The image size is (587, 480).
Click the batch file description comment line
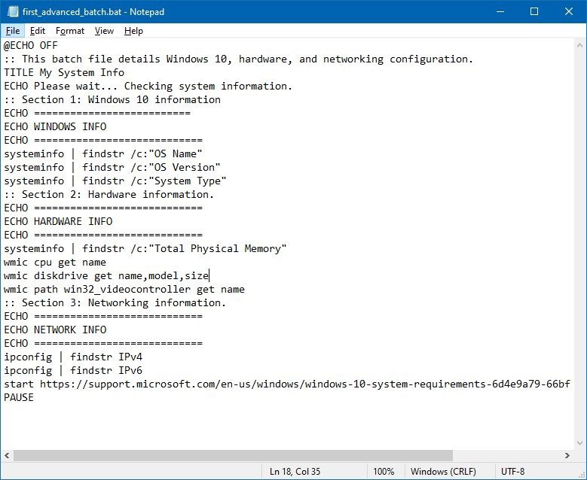click(238, 59)
